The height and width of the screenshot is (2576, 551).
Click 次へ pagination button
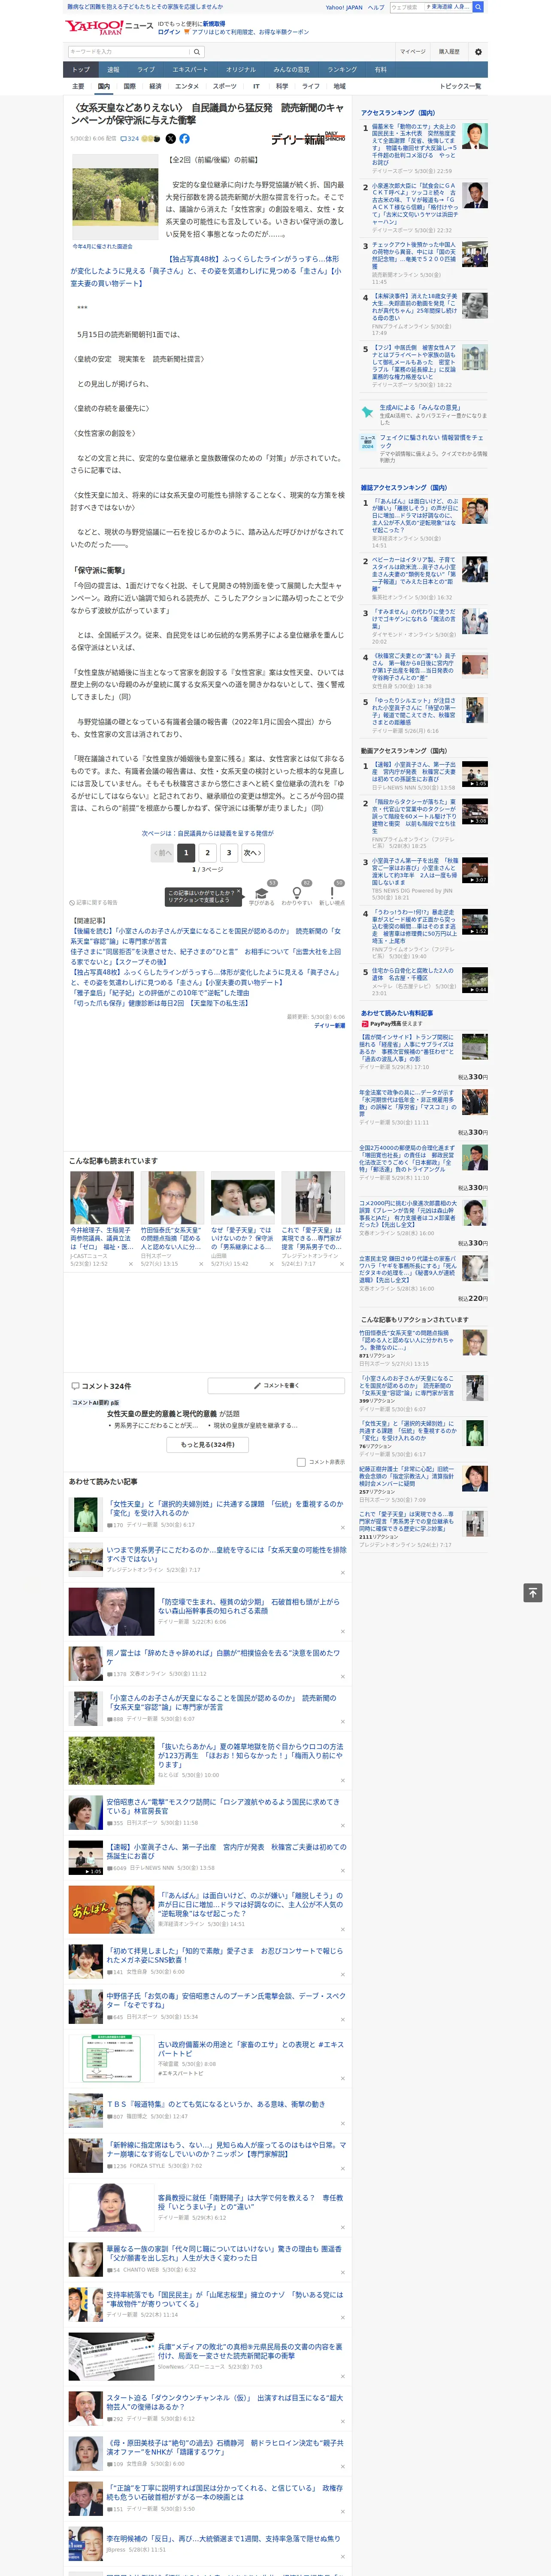[253, 853]
